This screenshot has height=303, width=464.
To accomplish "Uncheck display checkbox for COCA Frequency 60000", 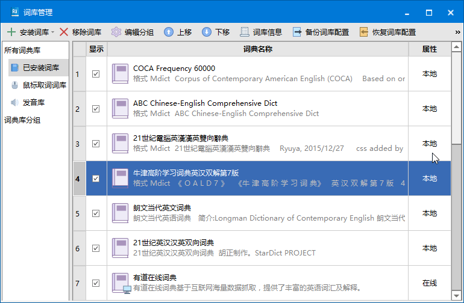I will (x=96, y=74).
